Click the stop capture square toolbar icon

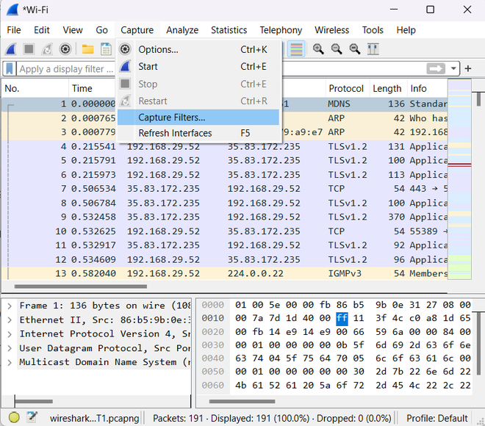[x=29, y=49]
